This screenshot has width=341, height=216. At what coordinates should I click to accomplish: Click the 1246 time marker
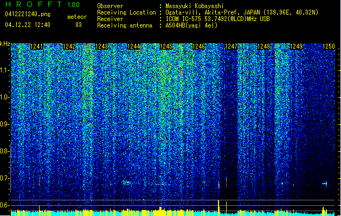point(198,46)
